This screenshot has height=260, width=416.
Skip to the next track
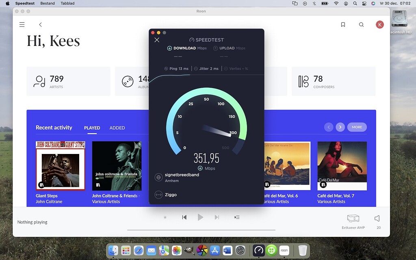coord(217,217)
